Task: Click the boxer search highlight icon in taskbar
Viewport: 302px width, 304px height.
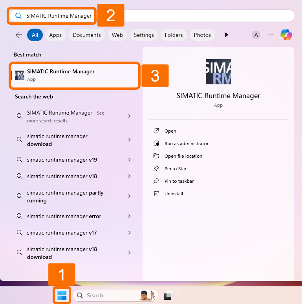Action: 148,295
